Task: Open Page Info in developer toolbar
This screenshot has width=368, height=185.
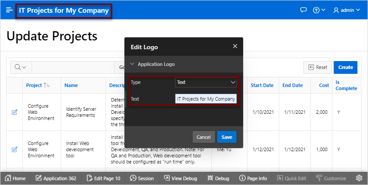Action: pyautogui.click(x=253, y=178)
